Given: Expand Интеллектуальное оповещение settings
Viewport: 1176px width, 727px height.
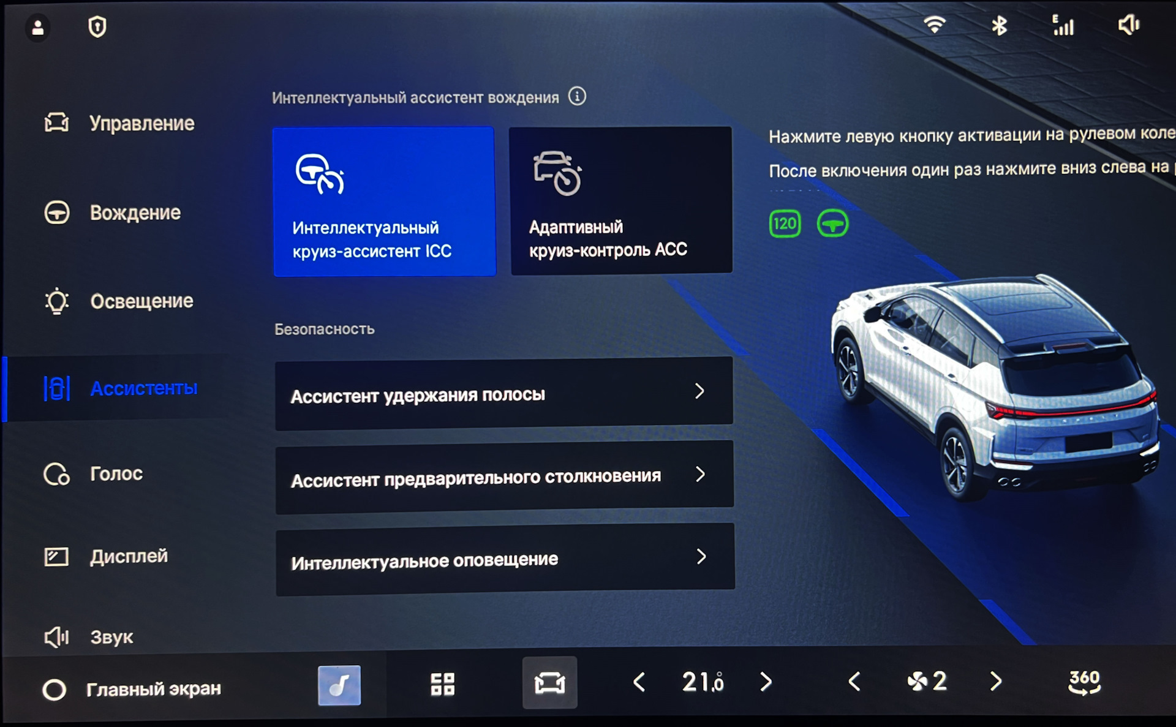Looking at the screenshot, I should [505, 559].
